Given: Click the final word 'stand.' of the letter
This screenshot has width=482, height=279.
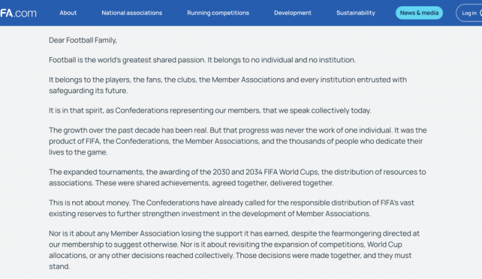Looking at the screenshot, I should click(60, 266).
